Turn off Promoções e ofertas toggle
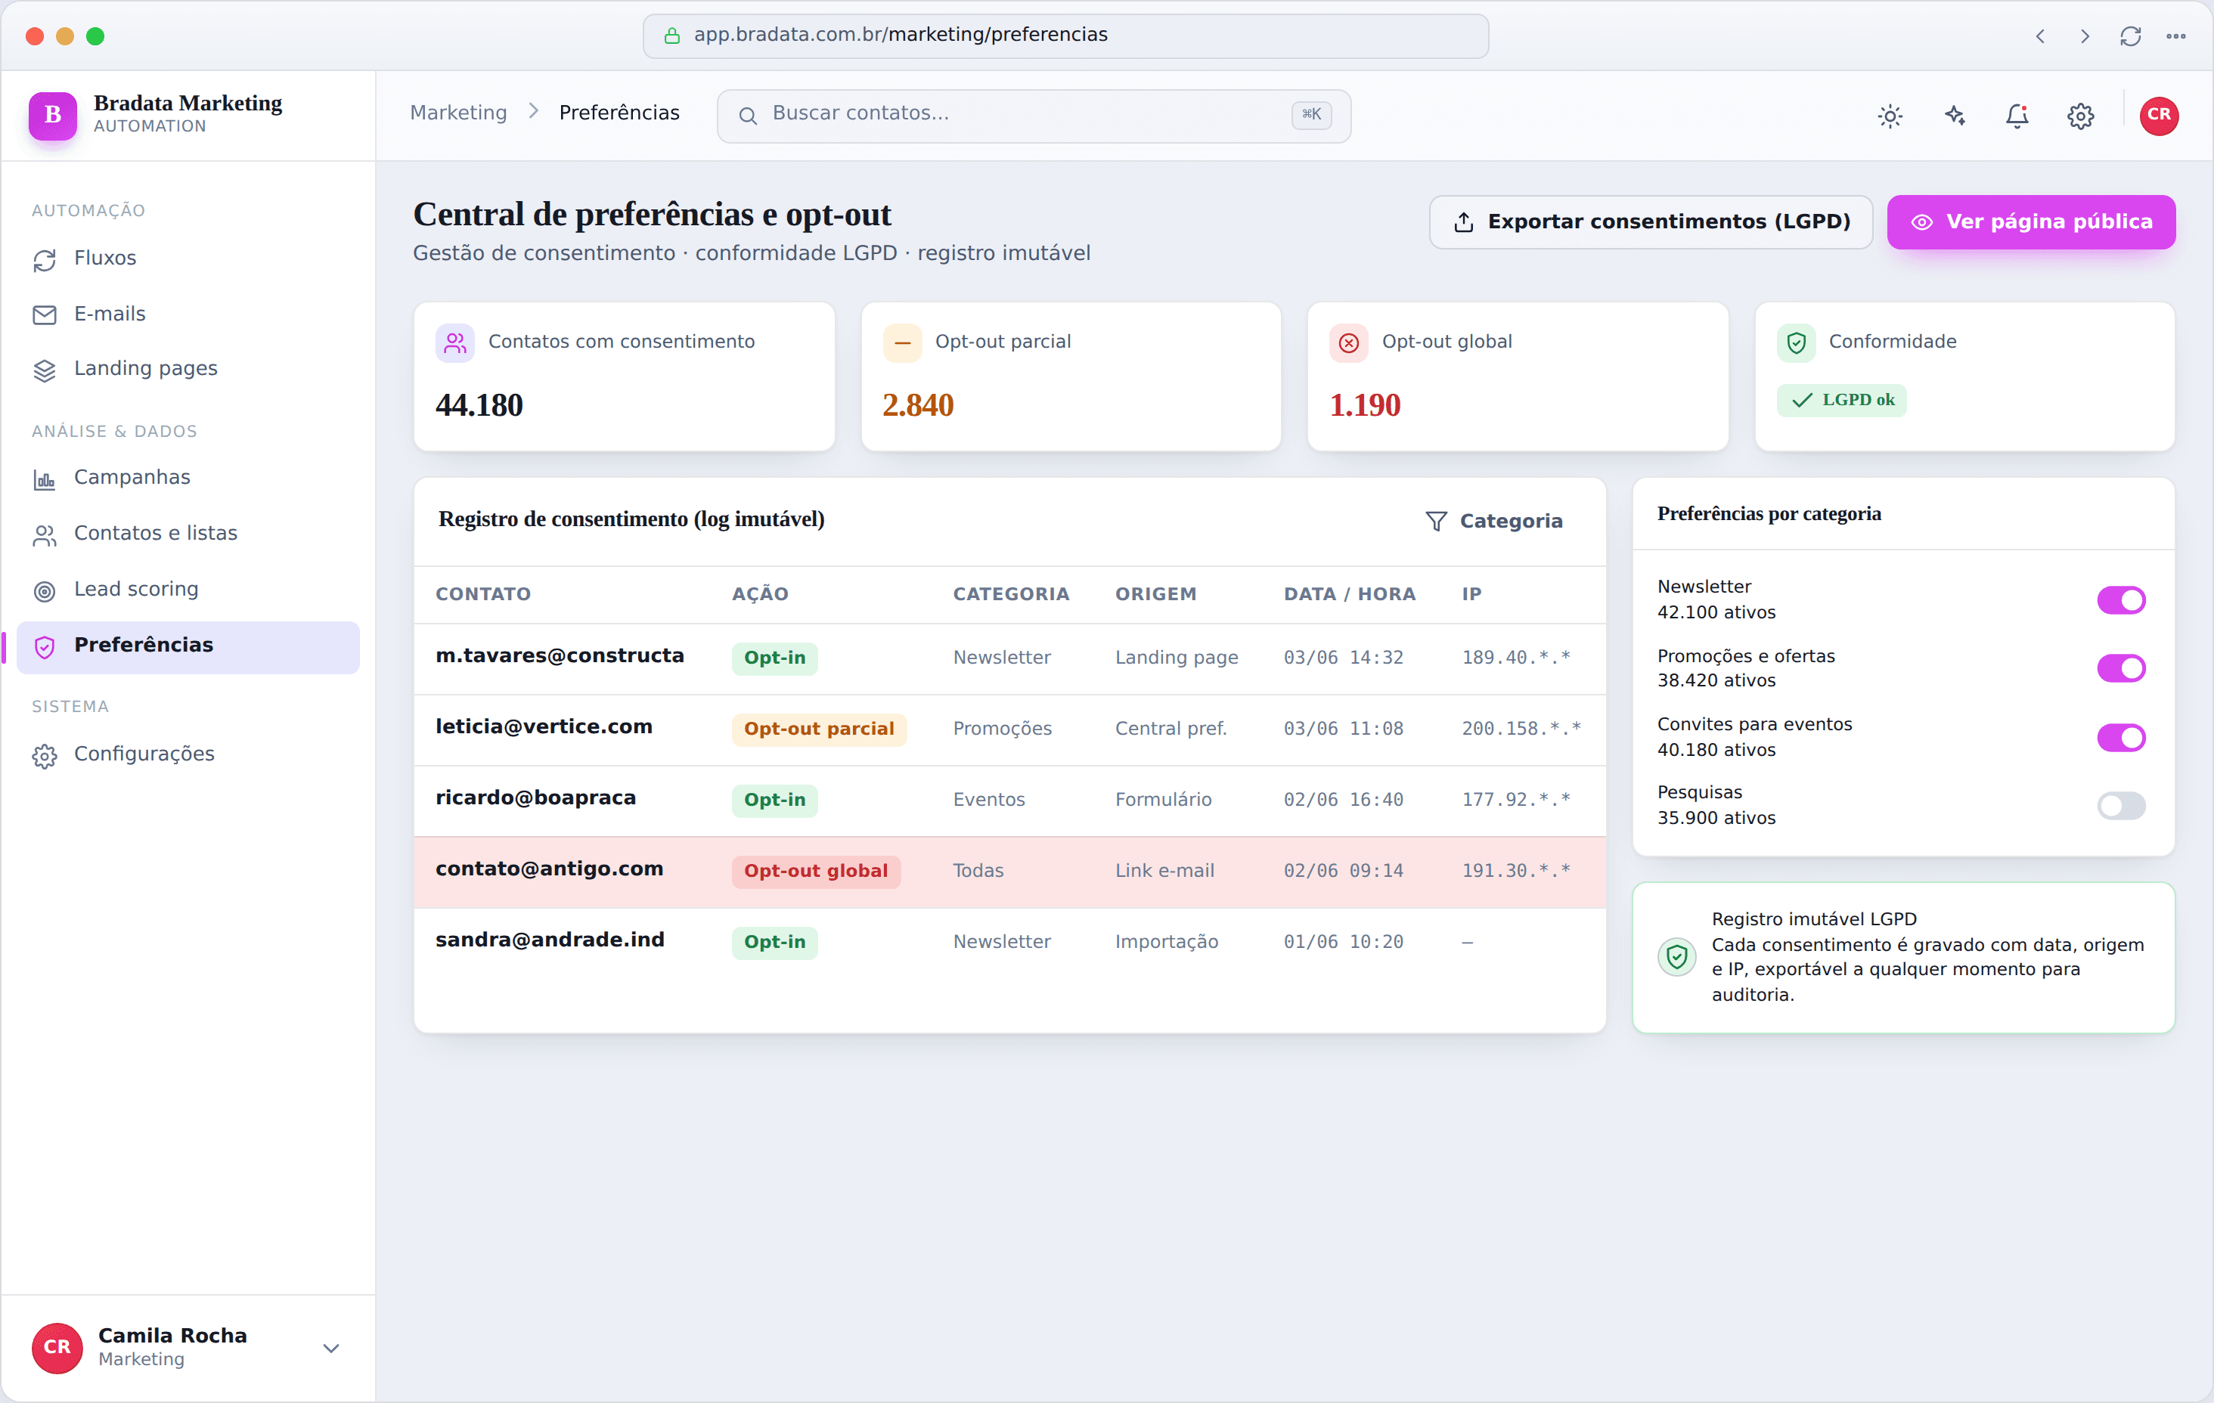 point(2121,667)
